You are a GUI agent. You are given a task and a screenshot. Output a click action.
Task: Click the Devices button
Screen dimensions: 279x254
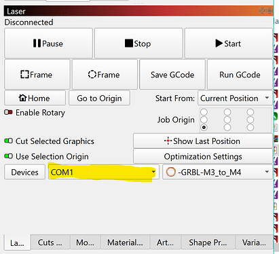(25, 173)
